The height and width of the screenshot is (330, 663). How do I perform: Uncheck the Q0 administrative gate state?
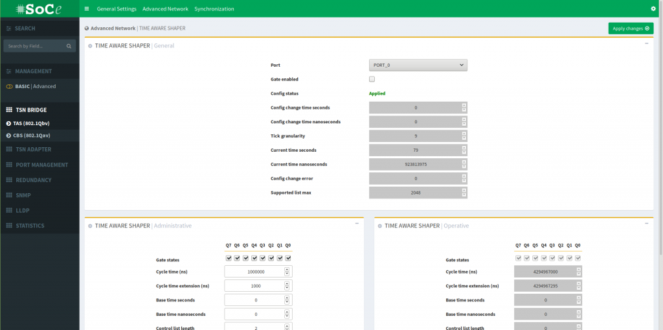(x=288, y=258)
